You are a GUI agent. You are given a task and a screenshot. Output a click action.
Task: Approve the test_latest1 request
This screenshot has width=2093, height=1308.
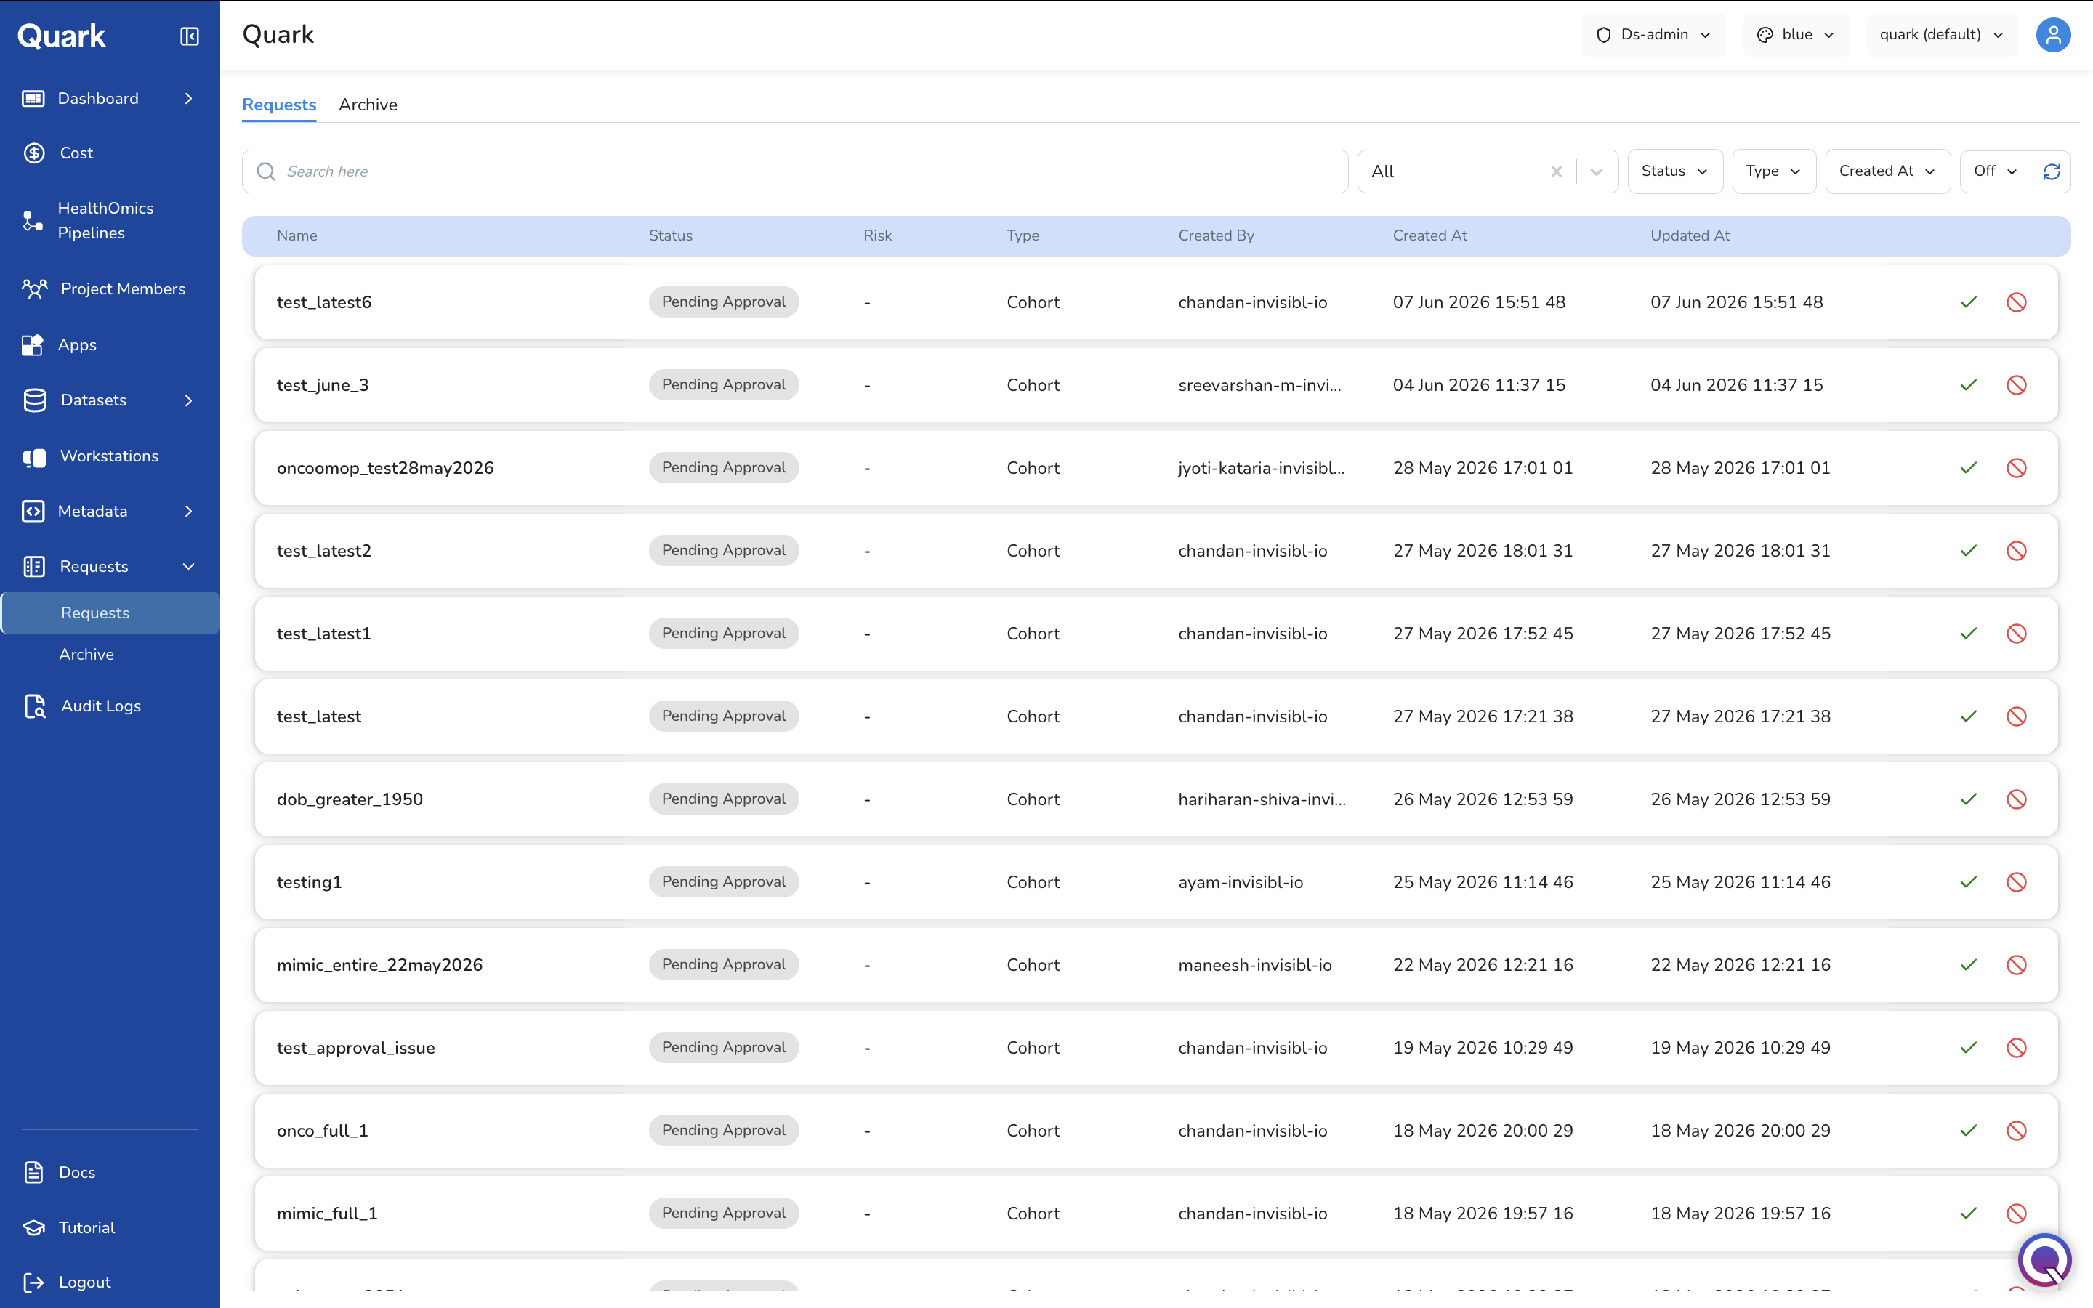tap(1969, 633)
